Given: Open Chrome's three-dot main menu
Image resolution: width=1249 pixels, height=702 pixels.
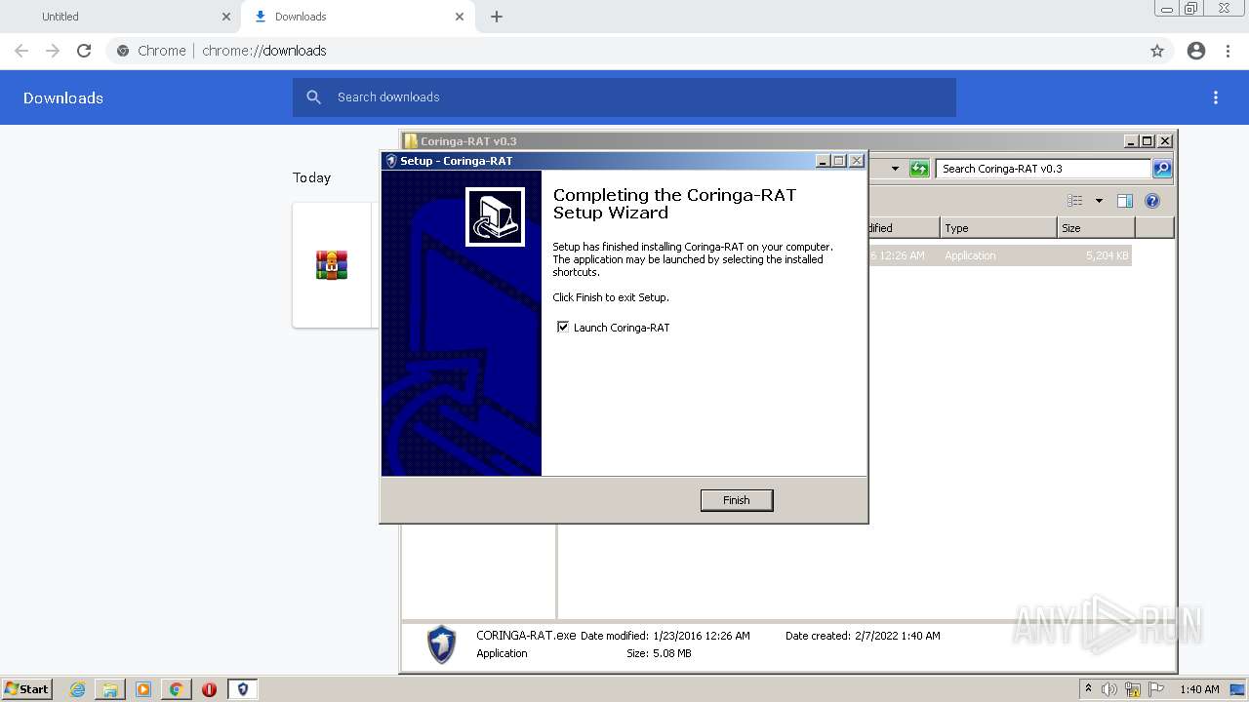Looking at the screenshot, I should click(1229, 51).
